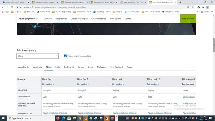Select the Malaysia tab
Image resolution: width=215 pixels, height=121 pixels.
101,67
